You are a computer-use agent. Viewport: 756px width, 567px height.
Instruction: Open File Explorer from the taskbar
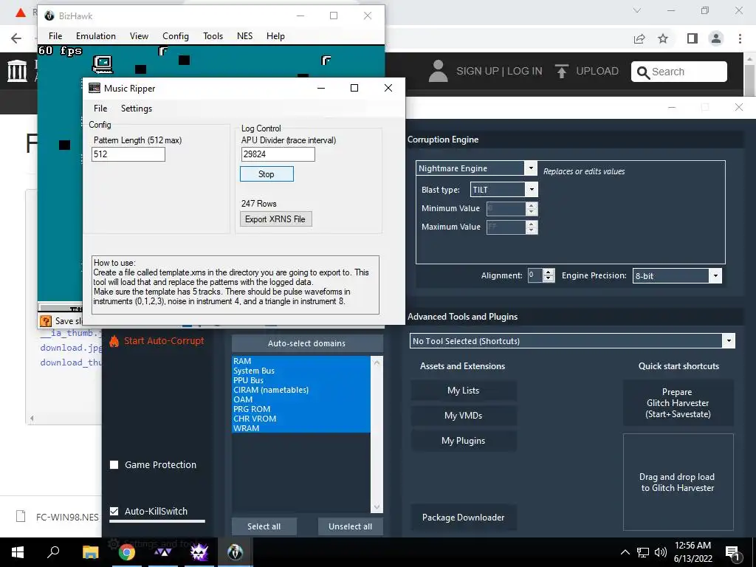coord(91,552)
